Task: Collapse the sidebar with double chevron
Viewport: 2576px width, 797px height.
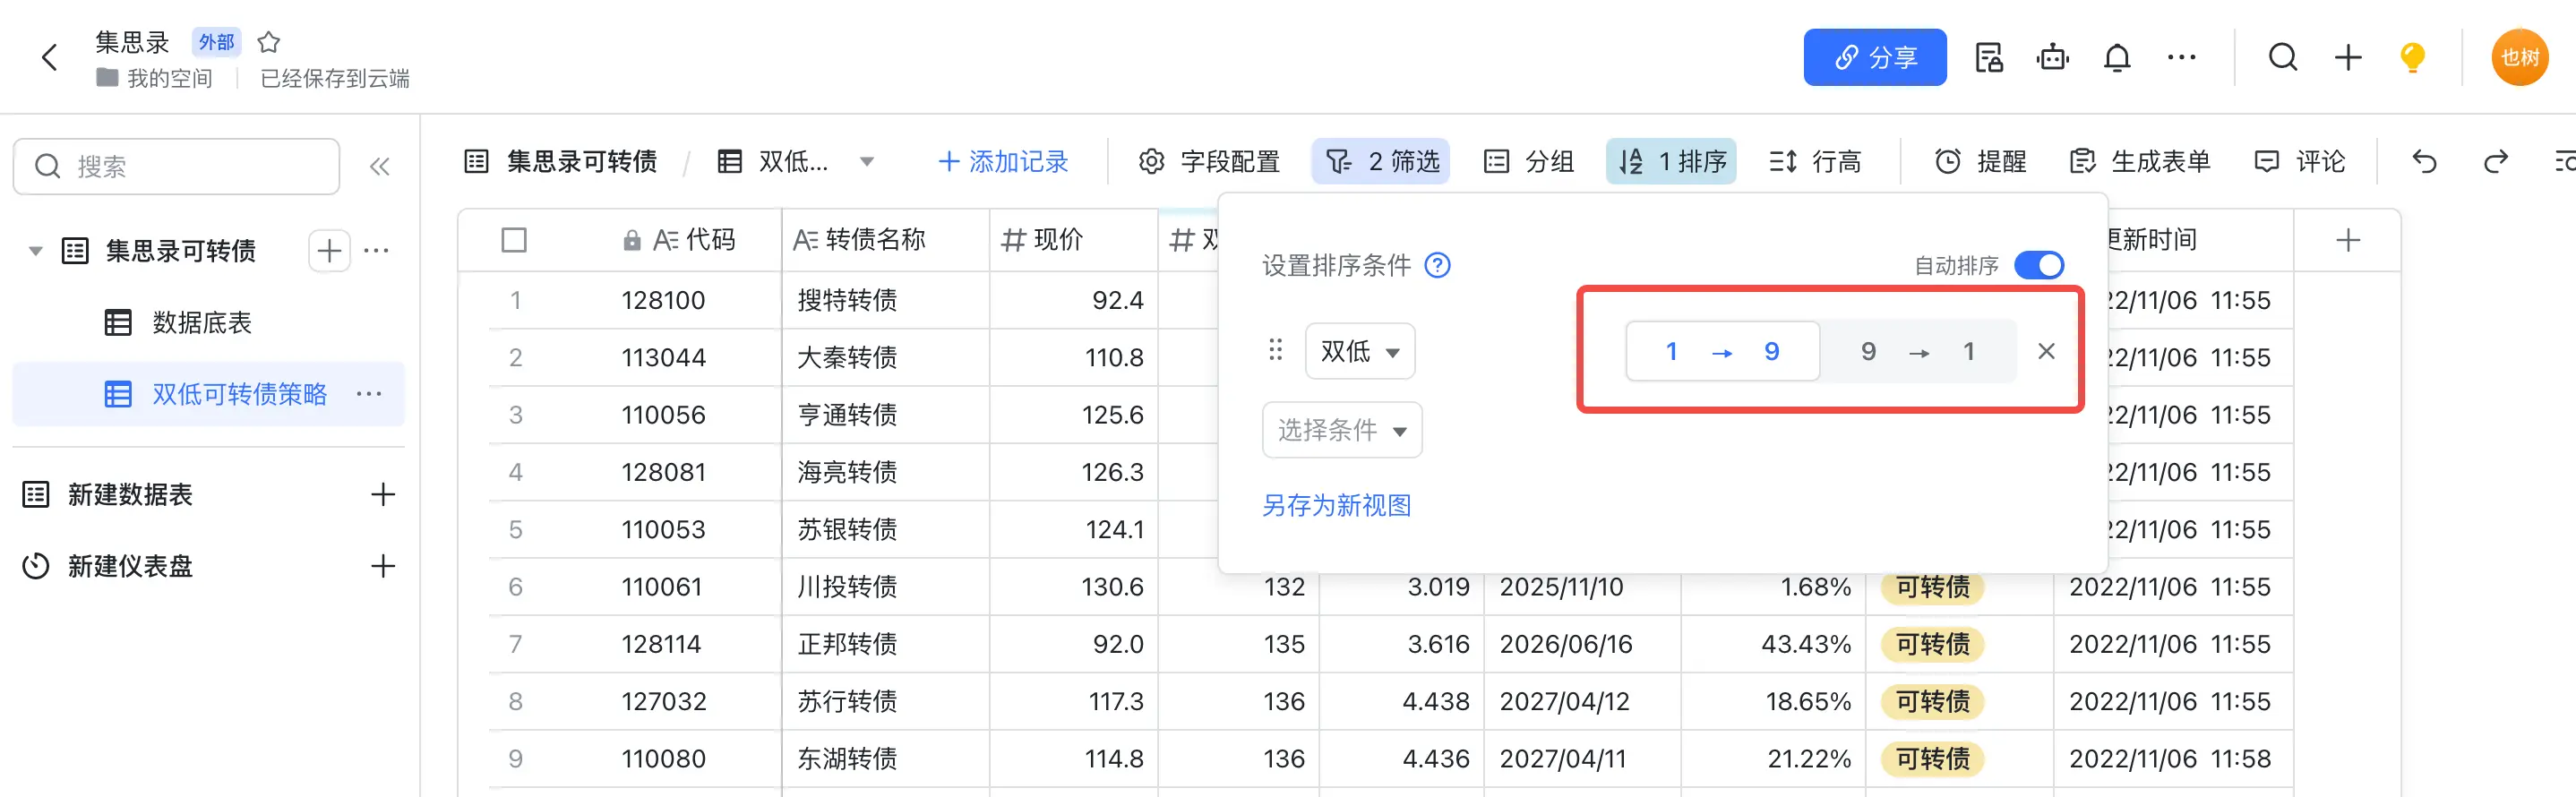Action: [x=379, y=166]
